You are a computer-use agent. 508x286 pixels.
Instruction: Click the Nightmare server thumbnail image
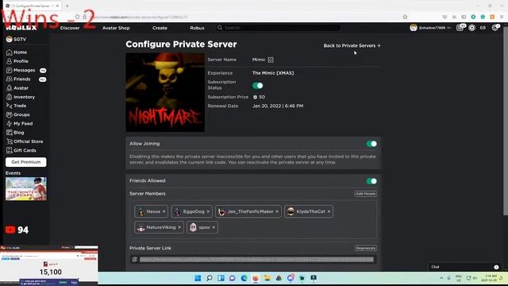pyautogui.click(x=165, y=92)
